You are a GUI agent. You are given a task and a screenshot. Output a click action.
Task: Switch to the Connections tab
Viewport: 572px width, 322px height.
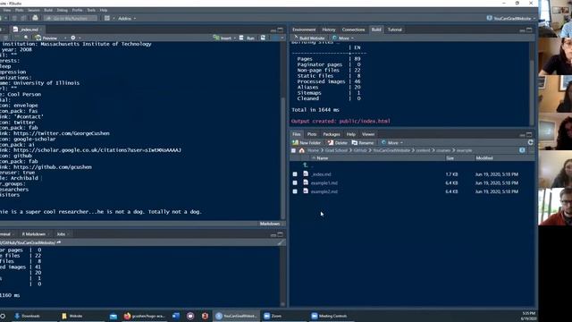353,30
